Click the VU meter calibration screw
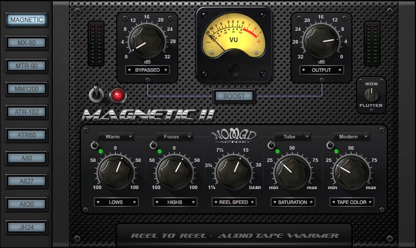The image size is (416, 248). coord(234,70)
